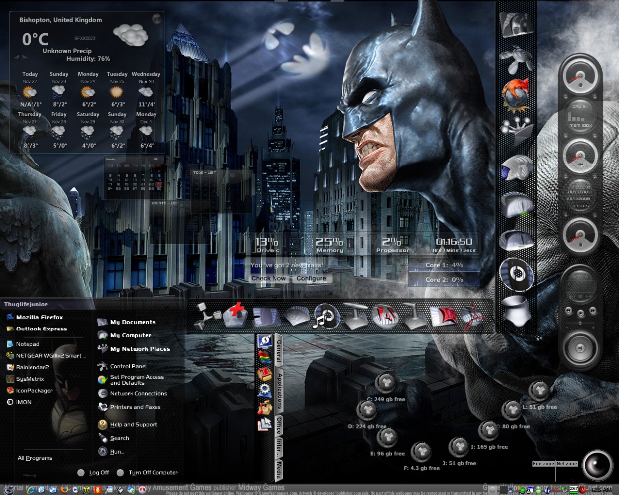Screen dimensions: 619x495
Task: Click the silver cup icon in vertical dock
Action: (x=517, y=310)
